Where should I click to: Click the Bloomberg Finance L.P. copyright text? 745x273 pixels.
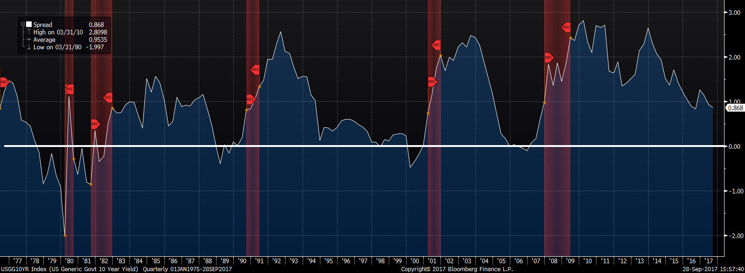(457, 269)
